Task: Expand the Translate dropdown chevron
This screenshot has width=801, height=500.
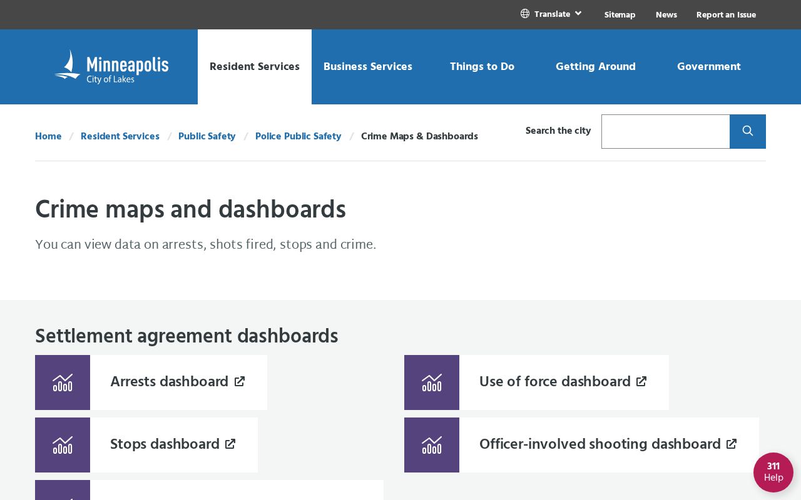Action: tap(578, 13)
